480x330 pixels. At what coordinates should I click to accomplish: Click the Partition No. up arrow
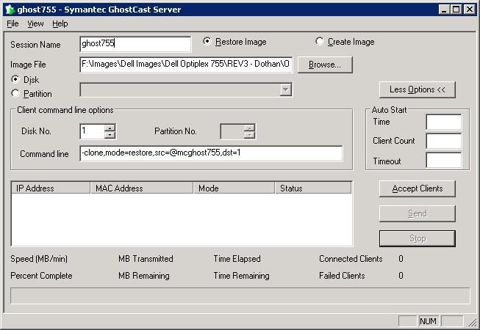click(249, 128)
